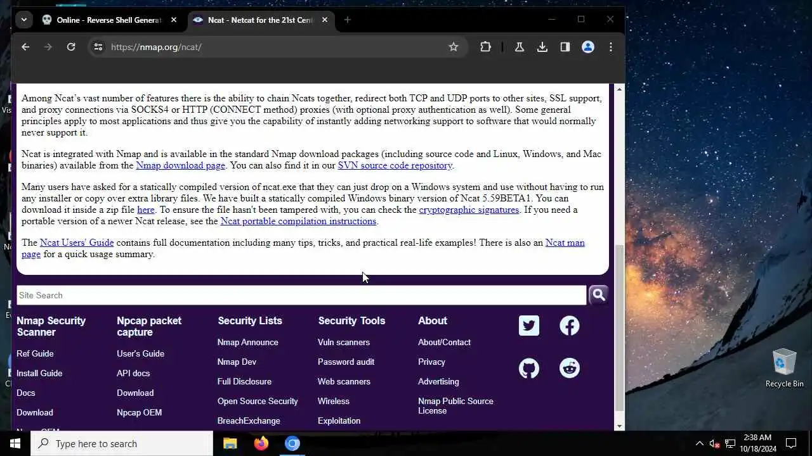
Task: Open the SVN source code repository link
Action: pyautogui.click(x=395, y=165)
